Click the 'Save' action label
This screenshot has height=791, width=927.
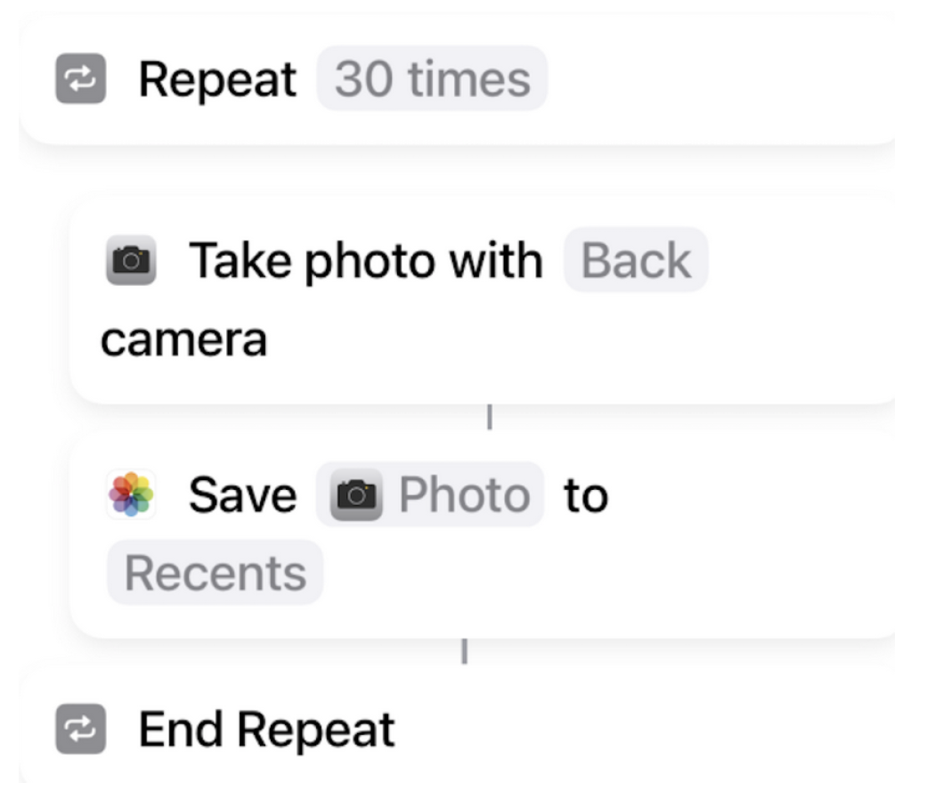click(242, 494)
